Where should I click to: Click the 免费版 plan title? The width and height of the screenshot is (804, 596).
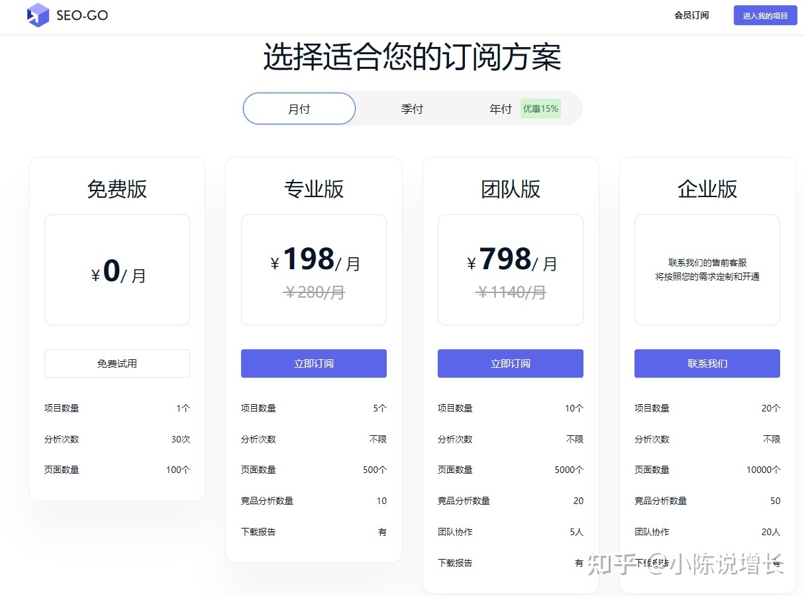[x=117, y=189]
